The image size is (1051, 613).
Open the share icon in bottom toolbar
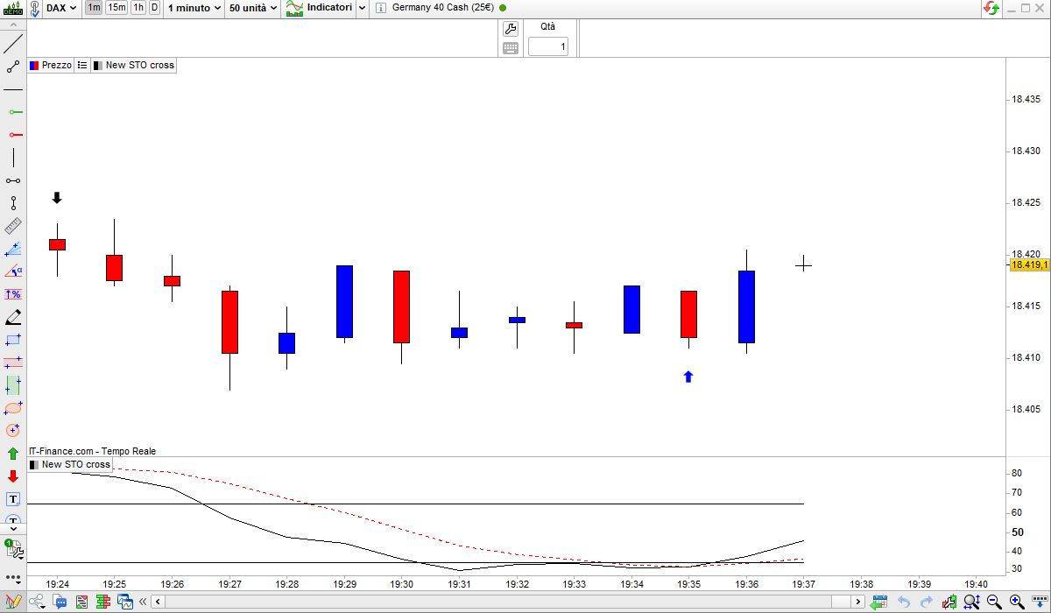coord(38,602)
